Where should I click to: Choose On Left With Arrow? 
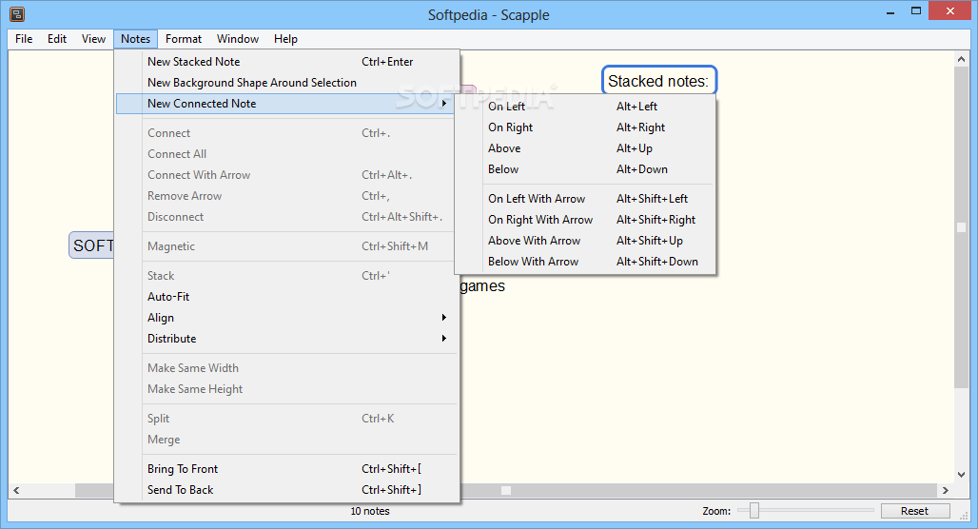585,199
